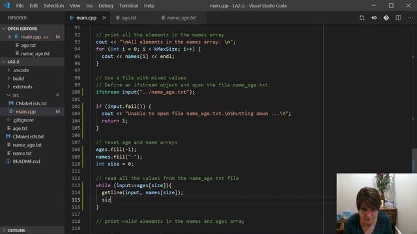The width and height of the screenshot is (417, 234).
Task: Click the VS Code logo icon
Action: coord(7,5)
